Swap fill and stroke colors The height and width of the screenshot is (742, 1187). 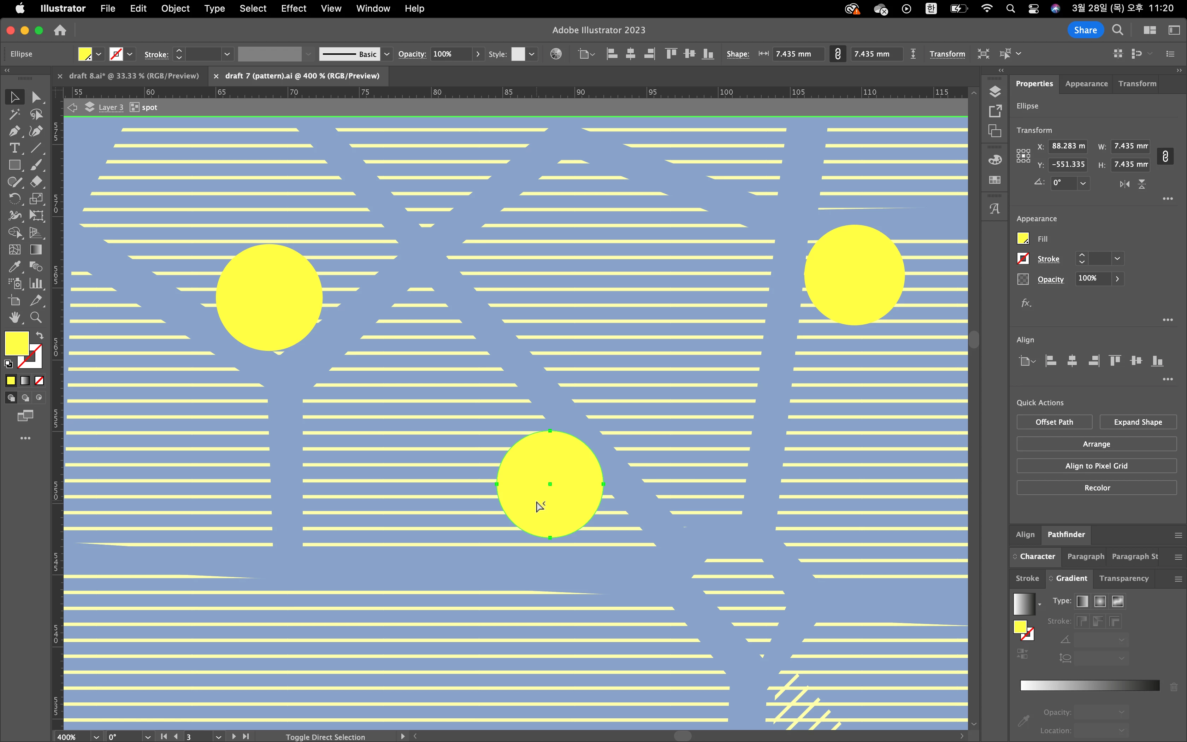click(x=40, y=336)
